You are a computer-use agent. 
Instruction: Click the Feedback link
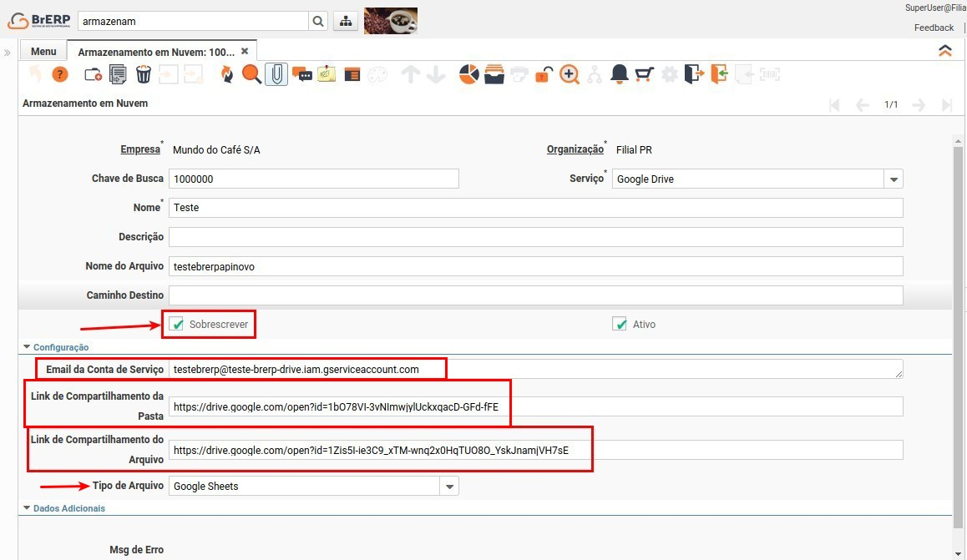pyautogui.click(x=934, y=28)
